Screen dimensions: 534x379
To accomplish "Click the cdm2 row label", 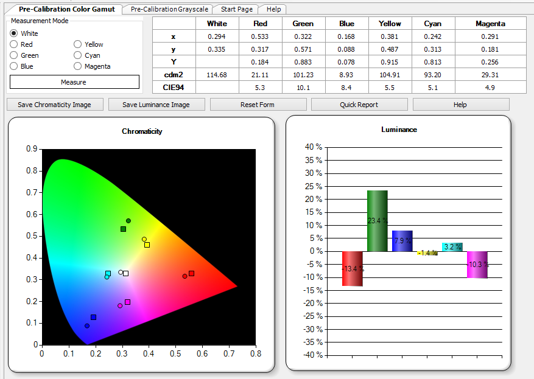I will (174, 74).
